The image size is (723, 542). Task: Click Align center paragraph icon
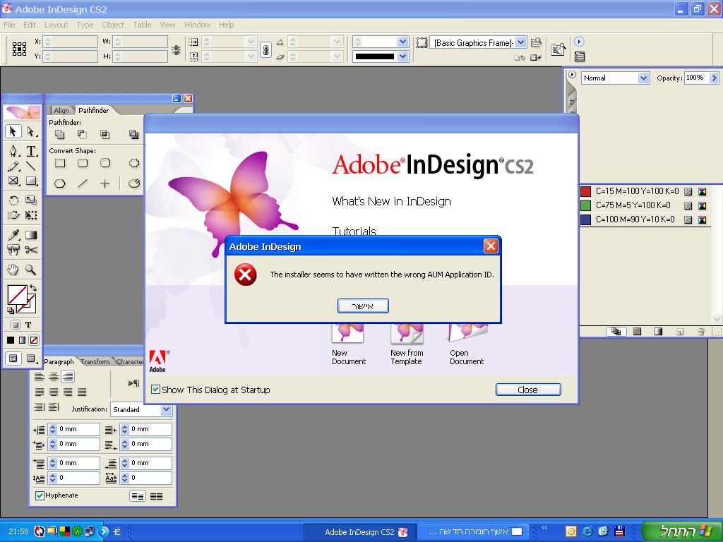54,377
